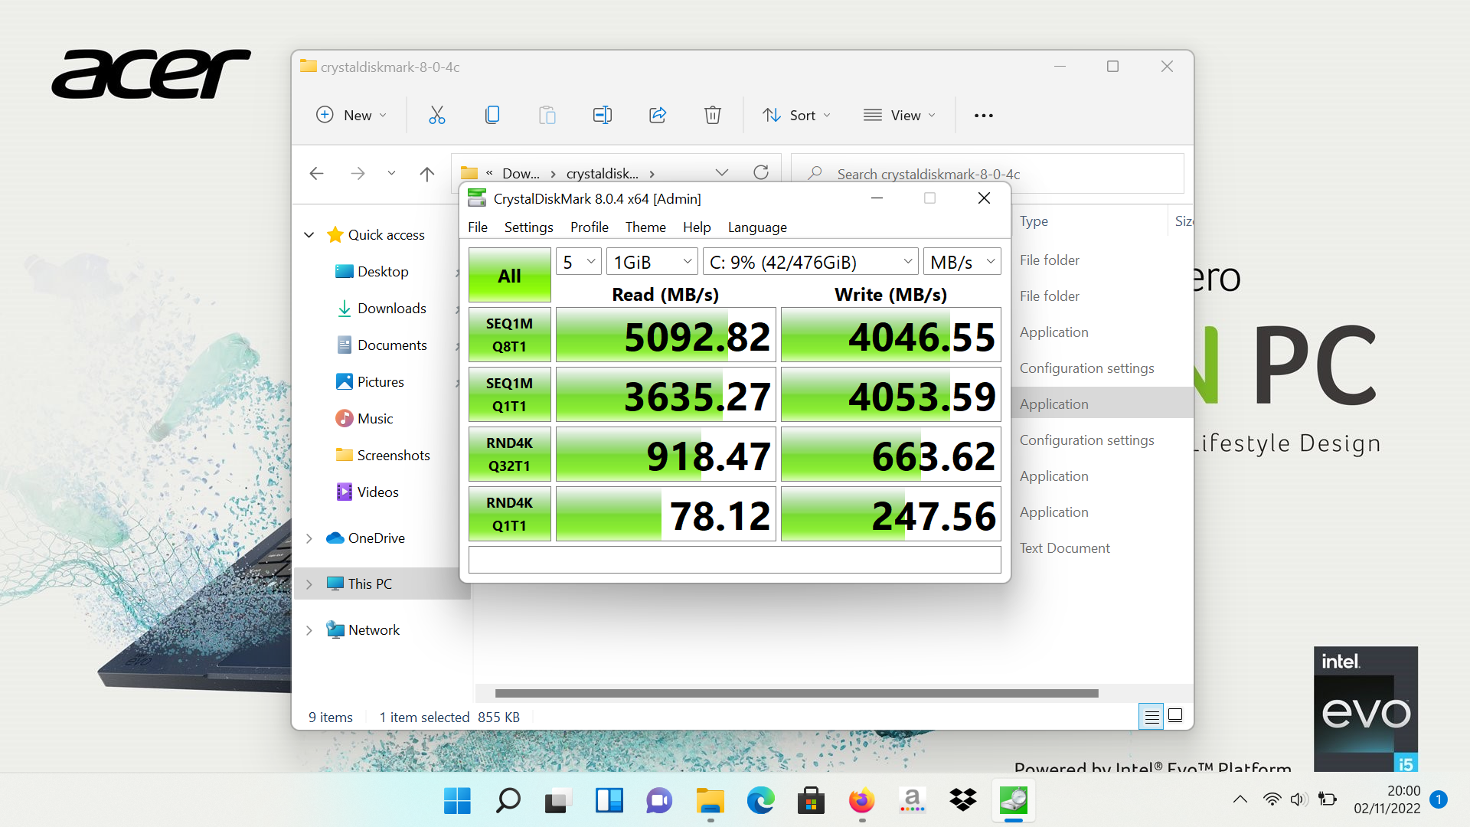
Task: Open CrystalDiskMark Help menu
Action: [697, 227]
